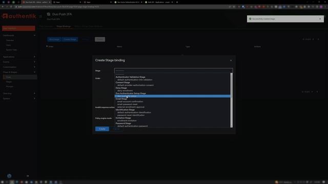Open Windows Start button on taskbar
This screenshot has height=184, width=328.
tap(2, 182)
